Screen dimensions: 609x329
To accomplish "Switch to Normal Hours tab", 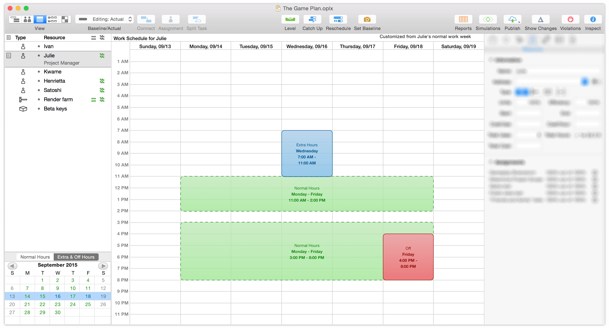I will click(35, 257).
